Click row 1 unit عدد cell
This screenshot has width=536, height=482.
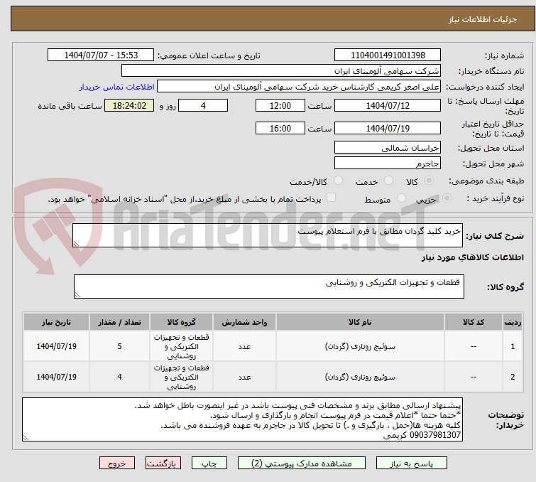click(244, 346)
